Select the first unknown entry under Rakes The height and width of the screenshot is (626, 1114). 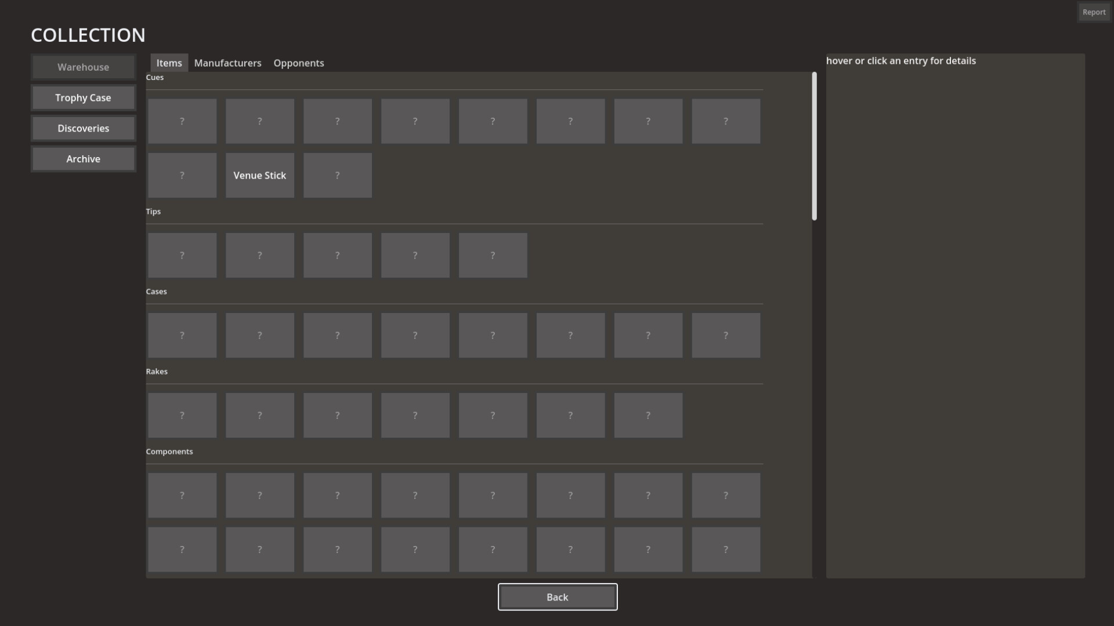[x=182, y=416]
